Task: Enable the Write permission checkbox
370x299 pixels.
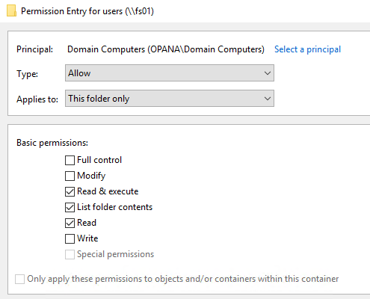Action: (x=70, y=238)
